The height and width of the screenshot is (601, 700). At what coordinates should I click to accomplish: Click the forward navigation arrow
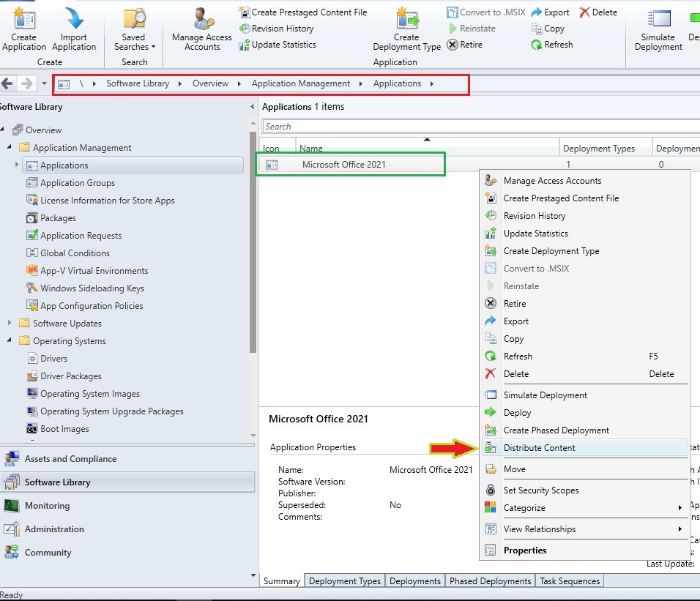[x=27, y=83]
